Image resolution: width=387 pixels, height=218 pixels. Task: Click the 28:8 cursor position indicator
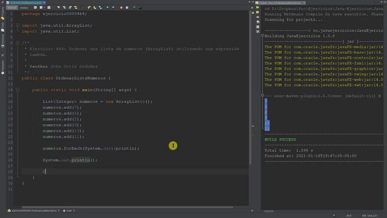[x=349, y=216]
